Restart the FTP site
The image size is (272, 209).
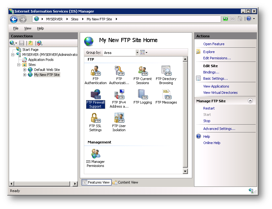click(x=209, y=108)
